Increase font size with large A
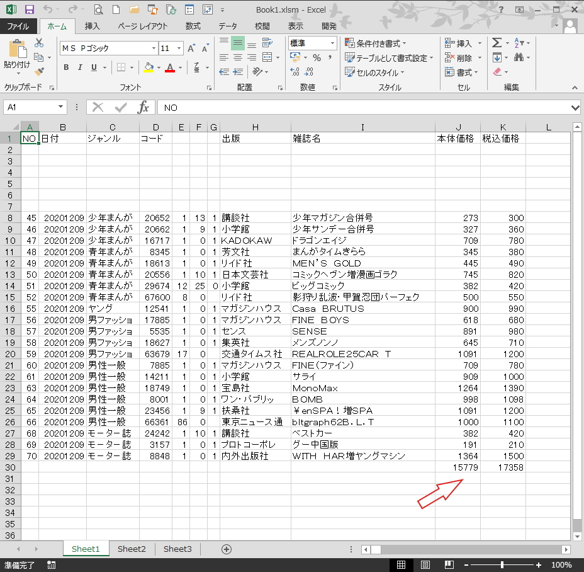Viewport: 584px width, 572px height. coord(191,48)
